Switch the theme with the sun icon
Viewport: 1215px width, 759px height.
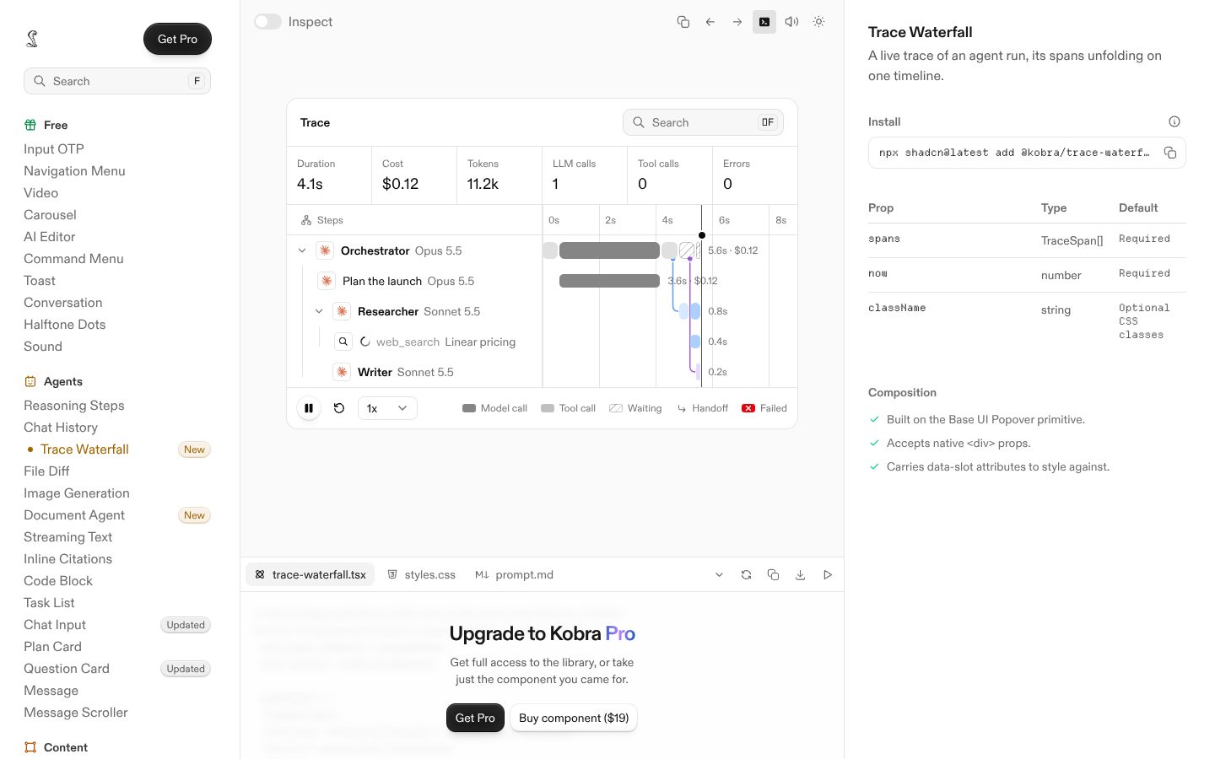[x=818, y=22]
